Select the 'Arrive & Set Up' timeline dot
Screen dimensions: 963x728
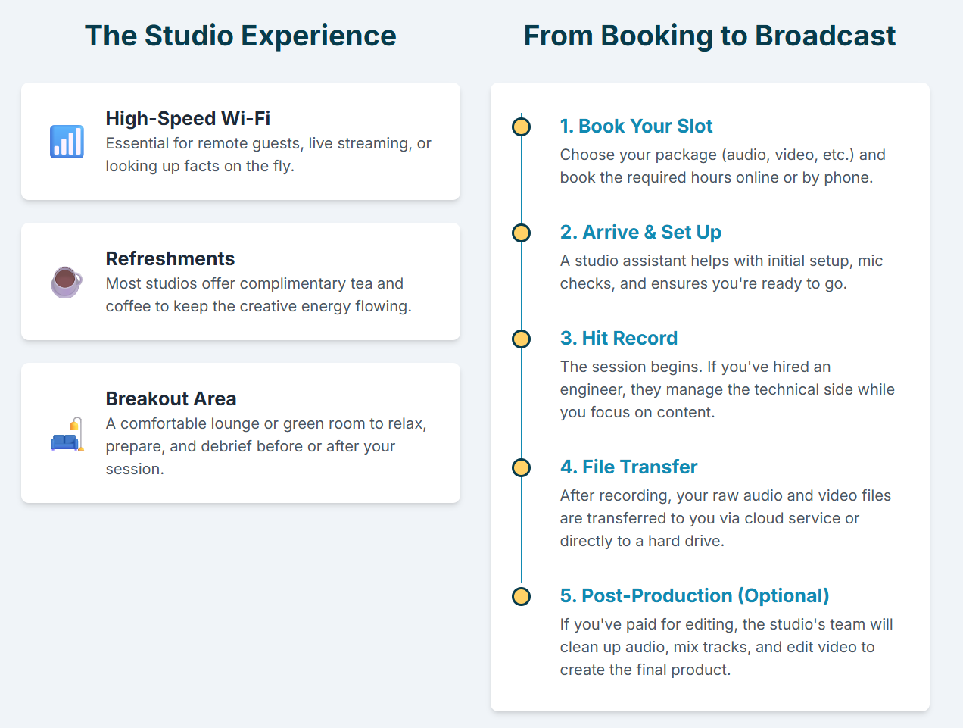[x=521, y=233]
